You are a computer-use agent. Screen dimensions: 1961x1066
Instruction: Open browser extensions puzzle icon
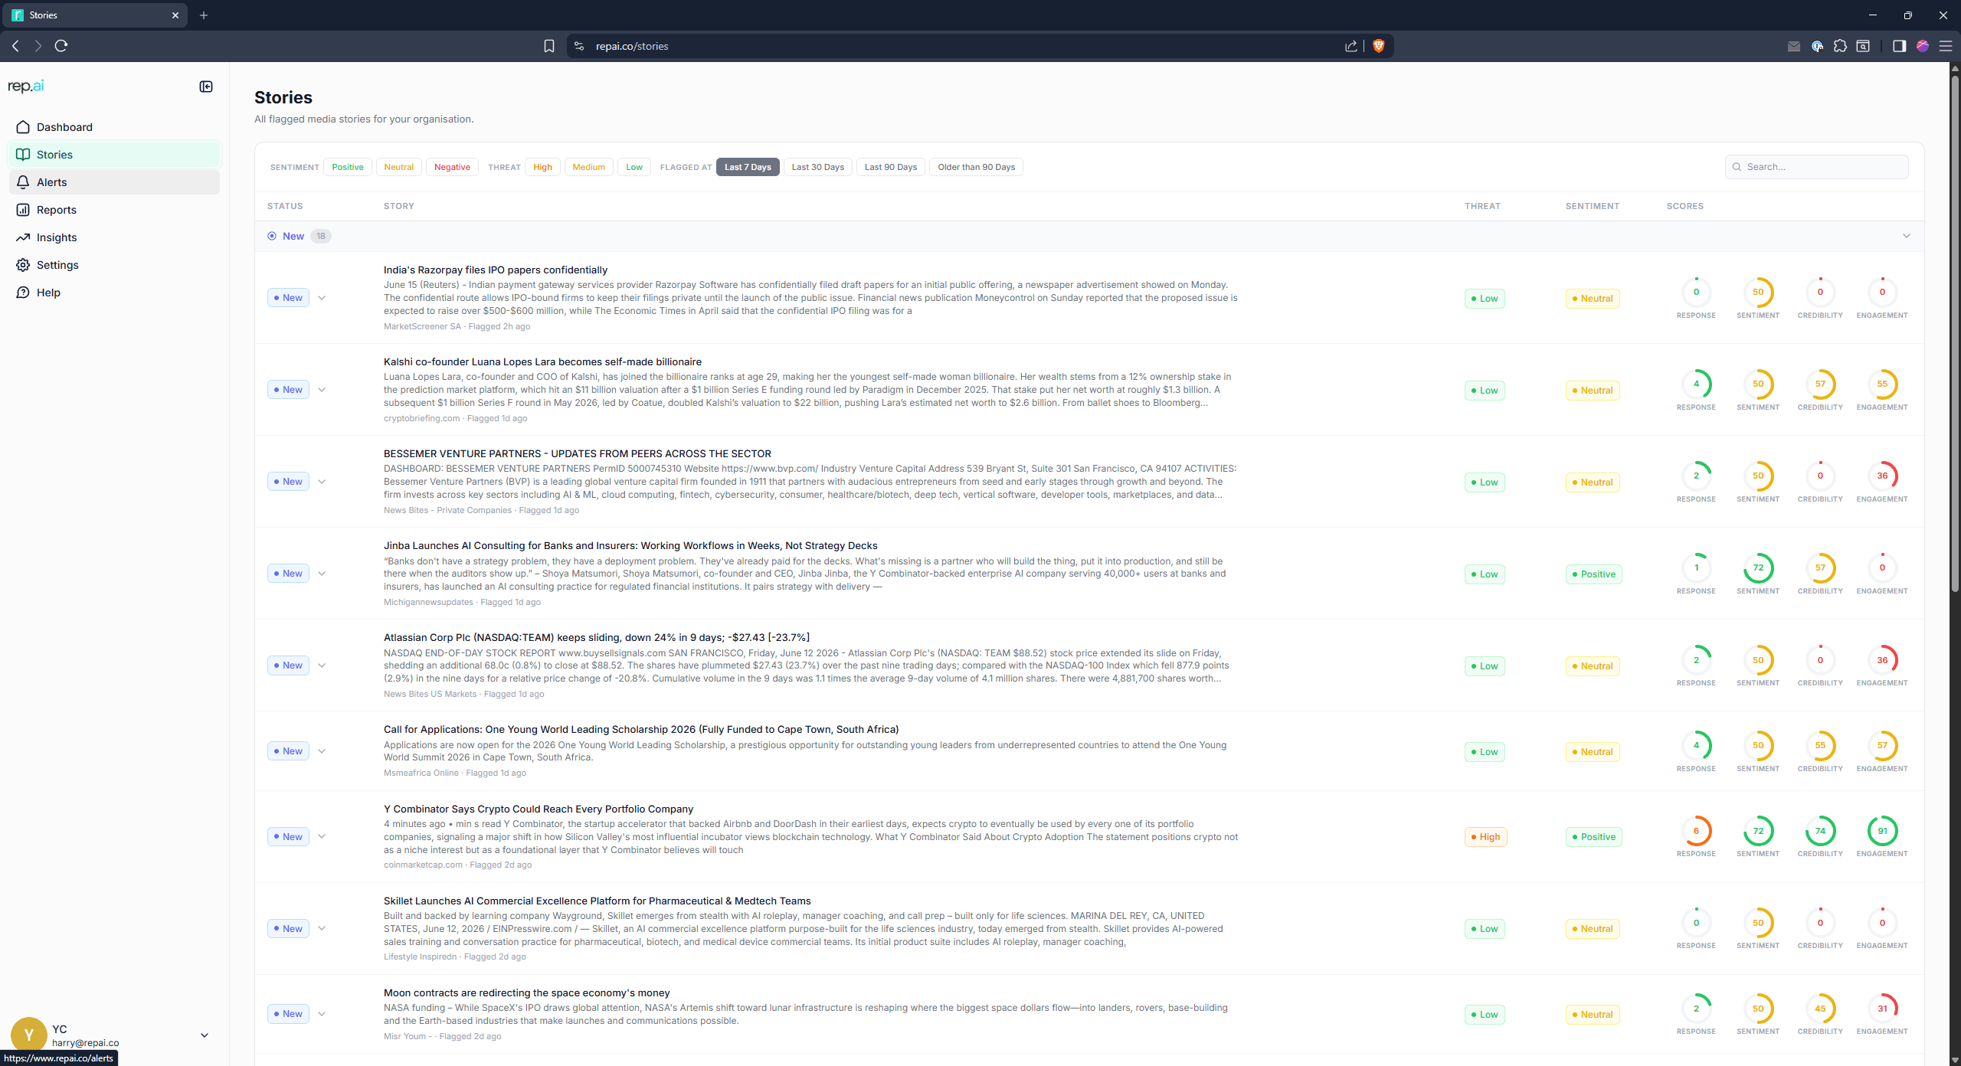click(x=1840, y=46)
